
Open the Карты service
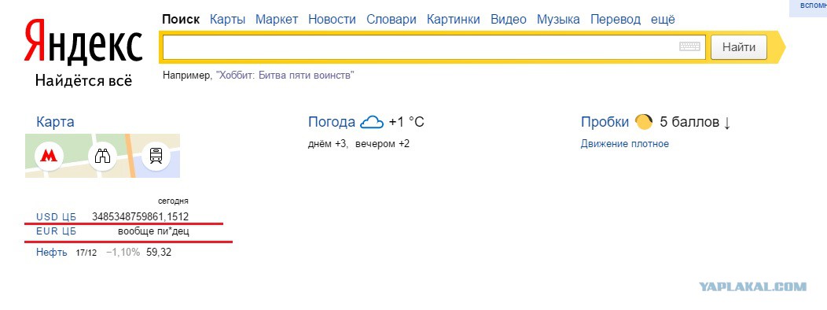(x=227, y=20)
